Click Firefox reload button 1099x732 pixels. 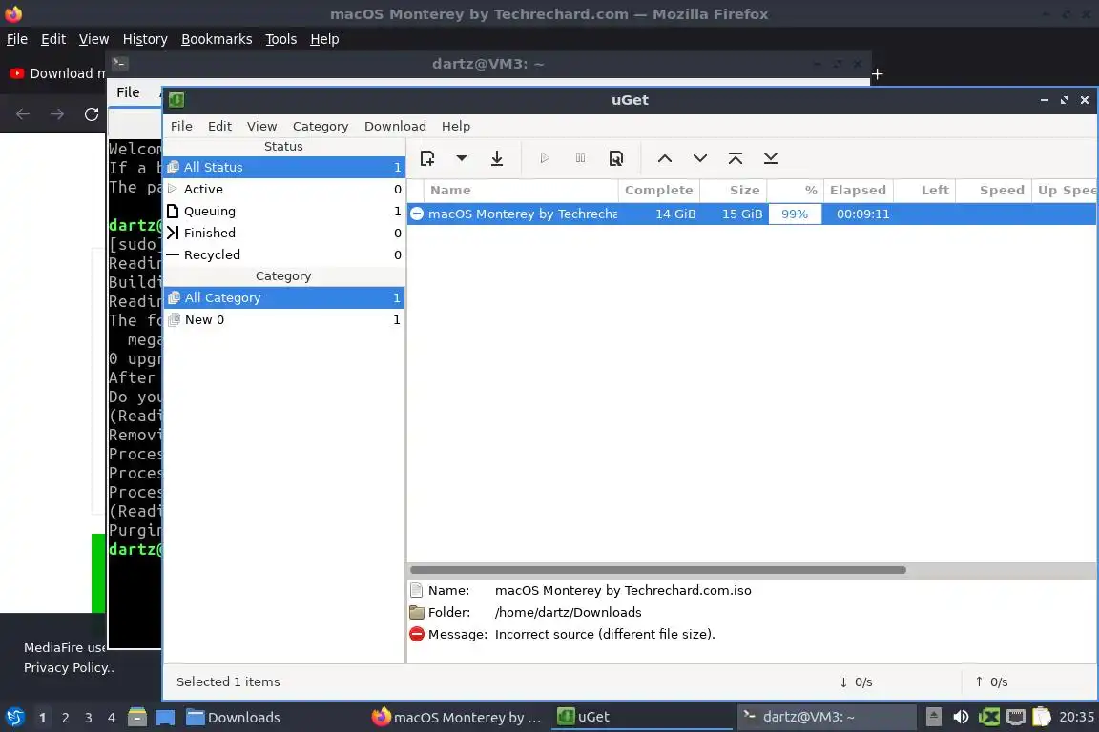[92, 114]
